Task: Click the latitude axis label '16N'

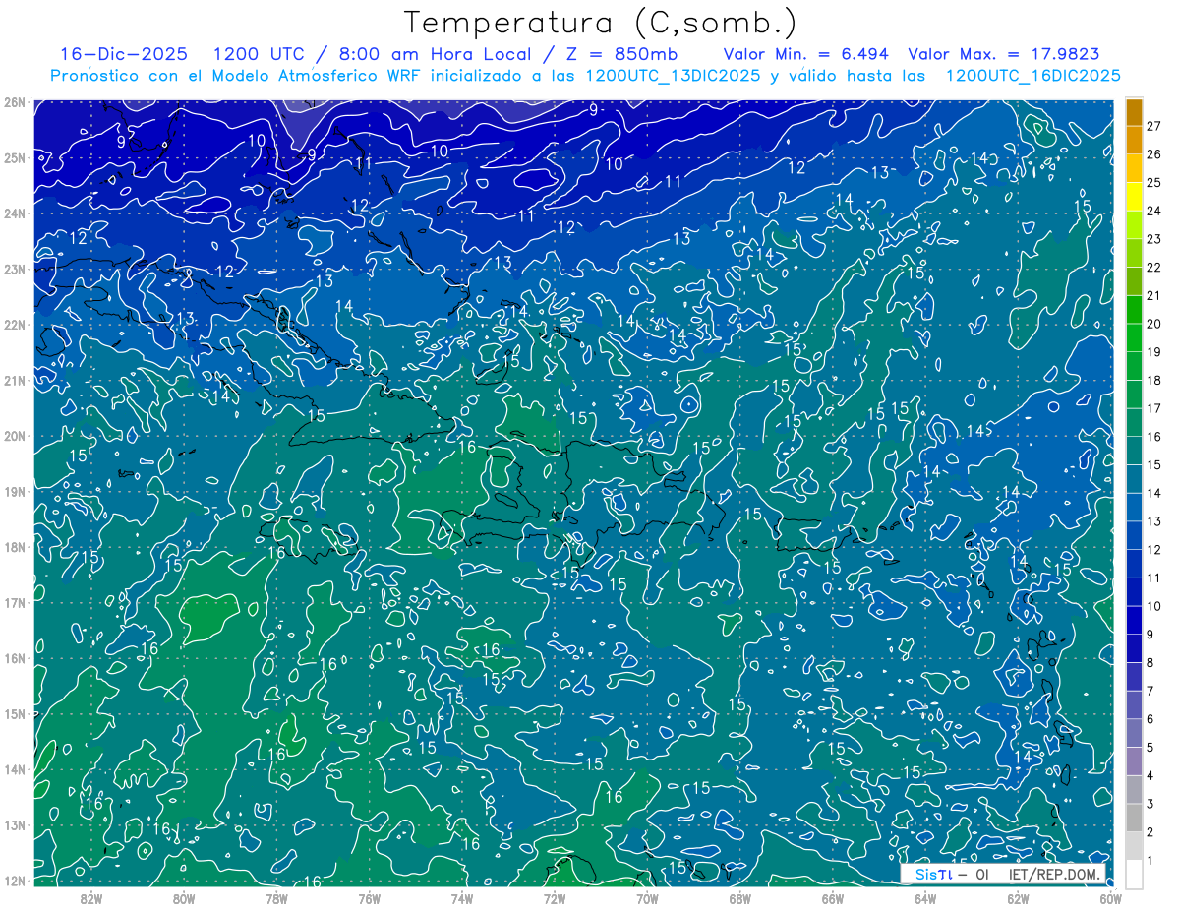Action: (15, 658)
